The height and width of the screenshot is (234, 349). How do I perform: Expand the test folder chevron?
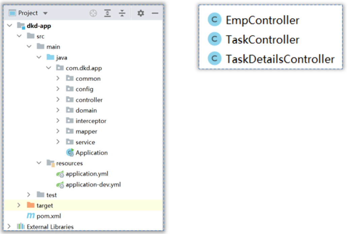click(x=29, y=195)
